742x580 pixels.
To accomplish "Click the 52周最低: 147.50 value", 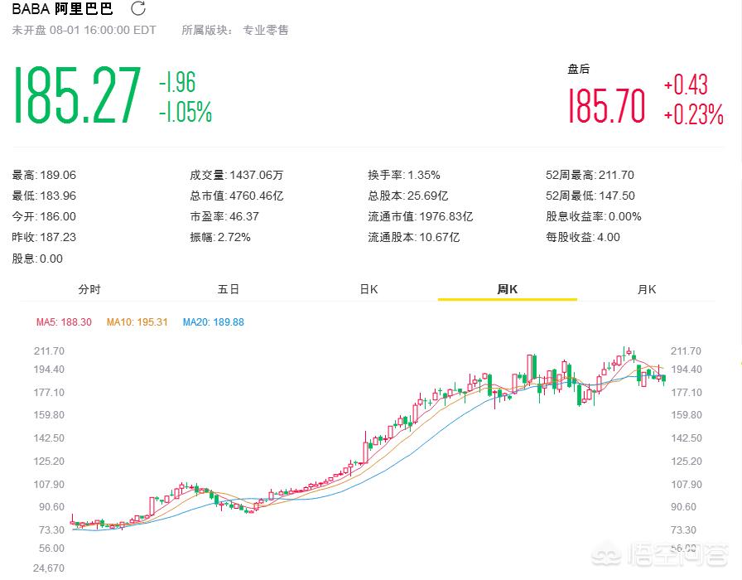I will click(590, 196).
